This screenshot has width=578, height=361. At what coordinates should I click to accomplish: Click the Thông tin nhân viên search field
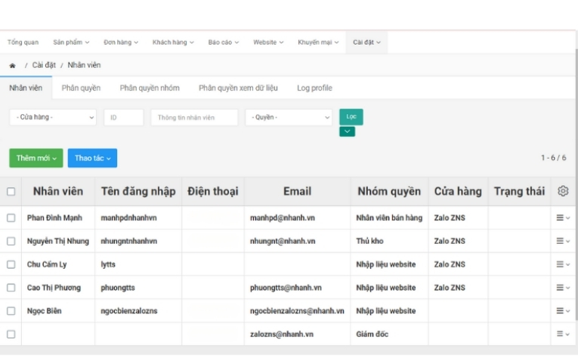click(194, 118)
